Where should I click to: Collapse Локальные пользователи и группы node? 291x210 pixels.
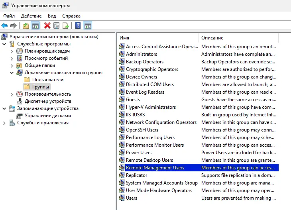[12, 73]
